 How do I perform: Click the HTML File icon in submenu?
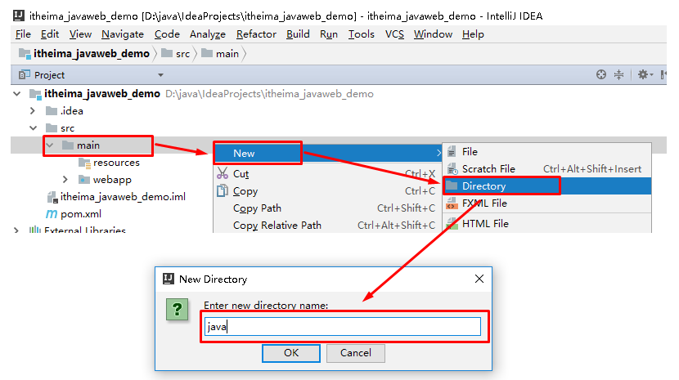coord(452,224)
